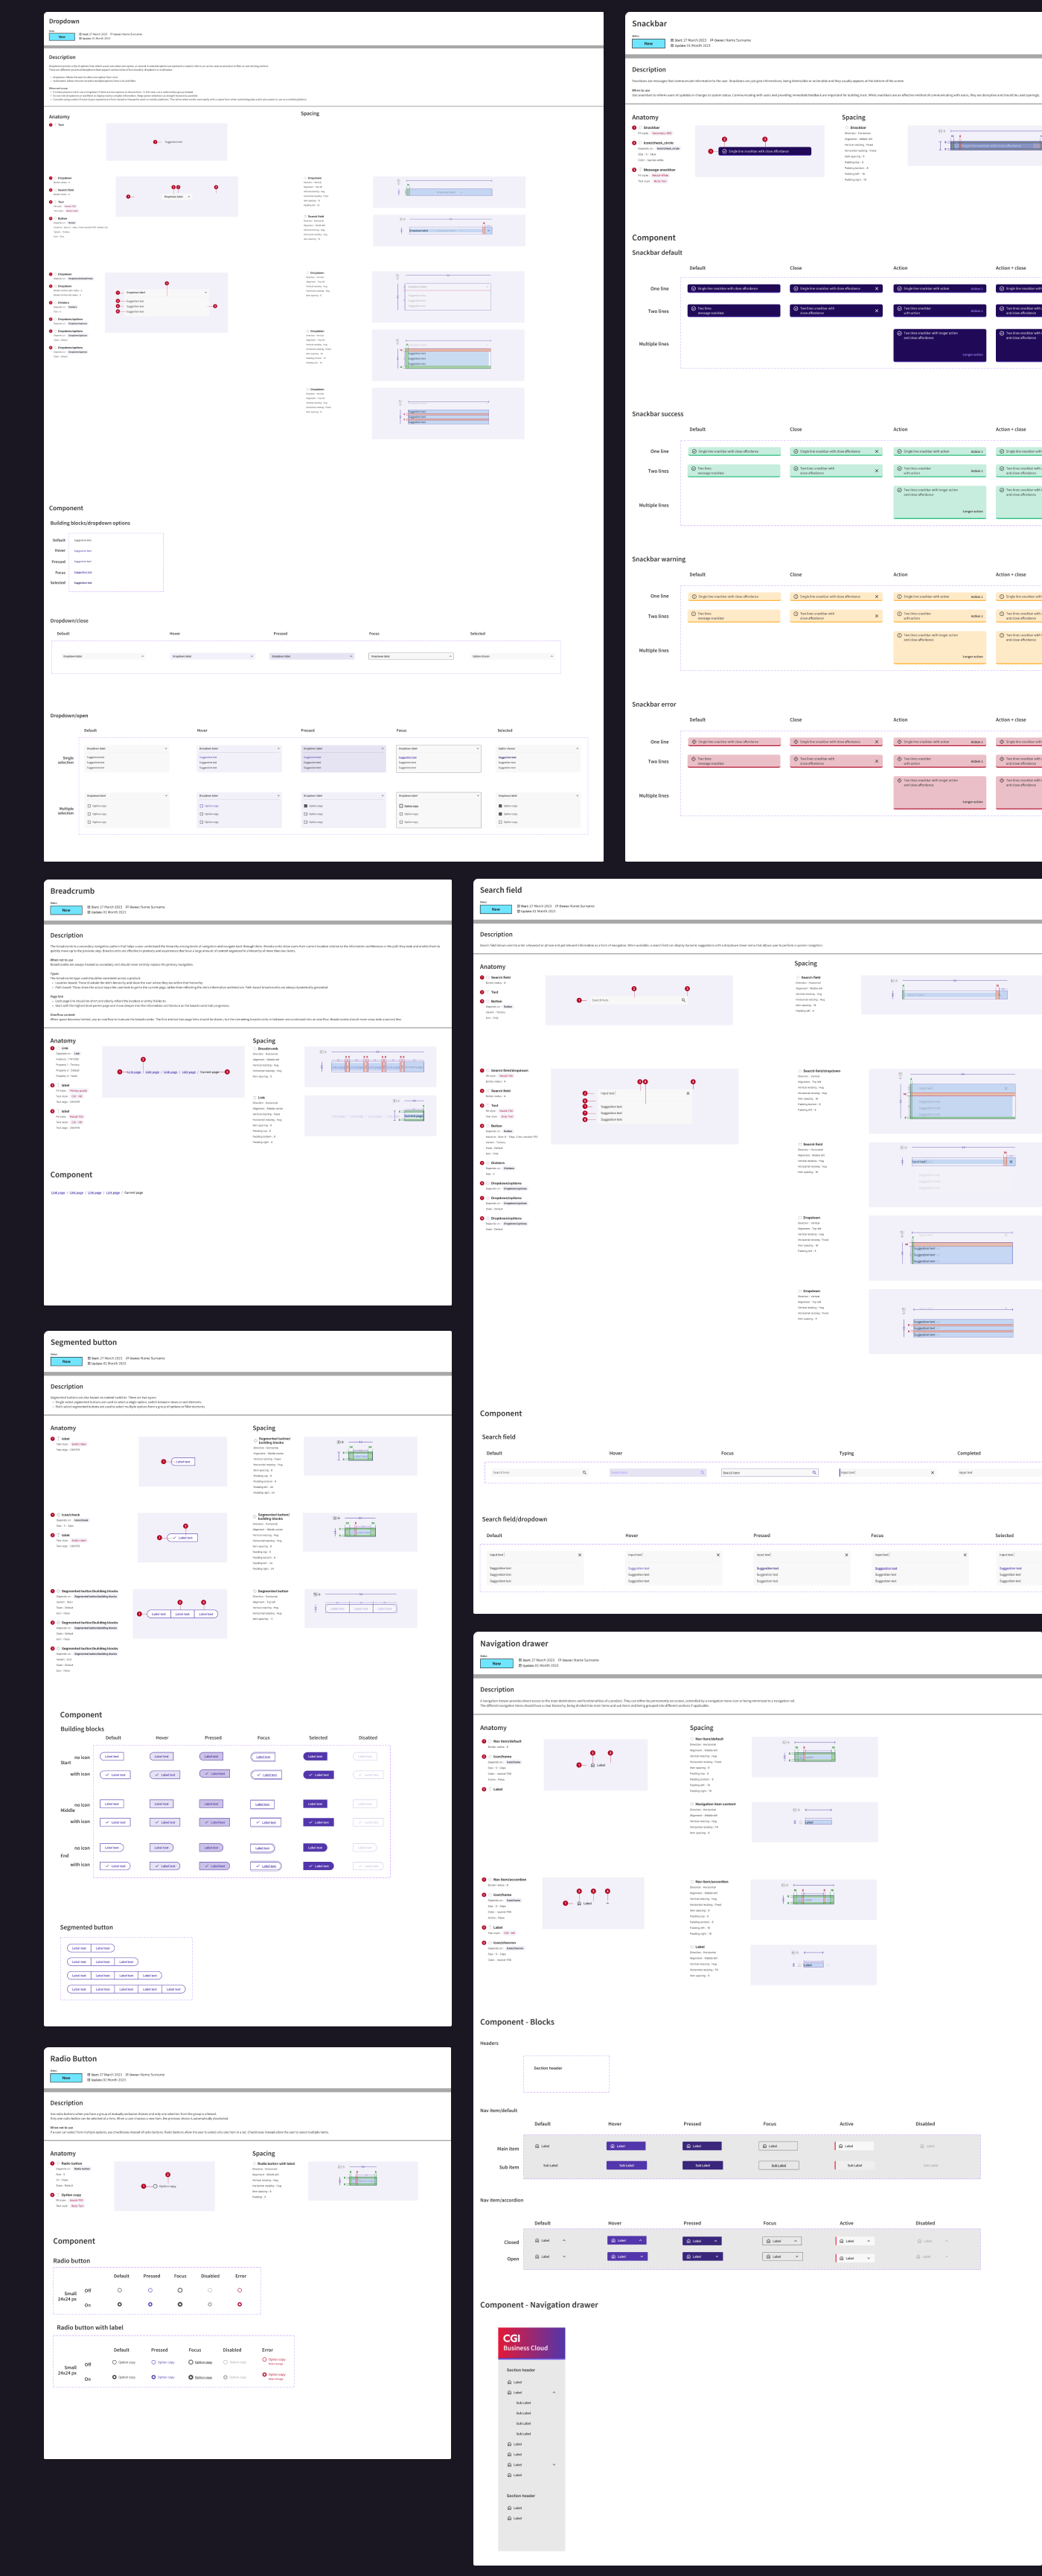This screenshot has width=1042, height=2576.
Task: Select Error Off radio button without label
Action: pos(239,2290)
